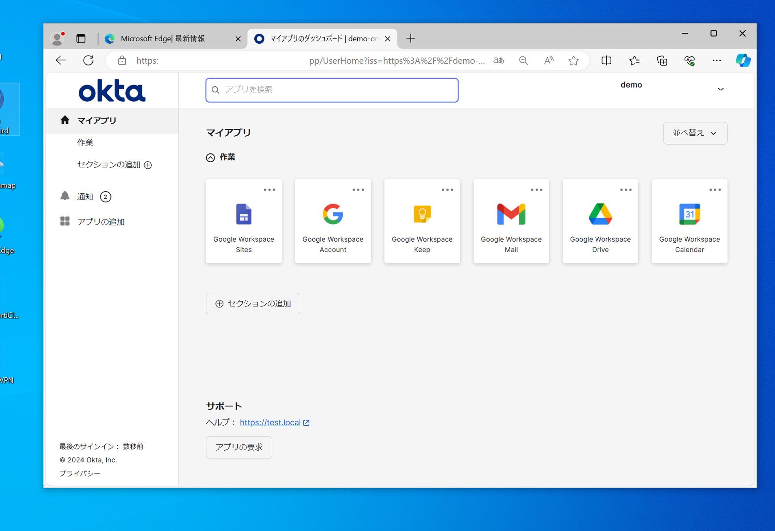775x531 pixels.
Task: Click the アプリを検索 search field
Action: 332,90
